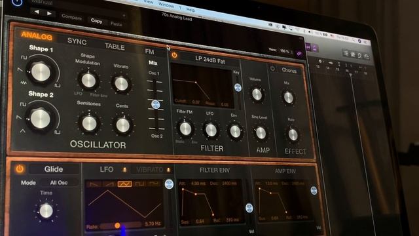Click the purple link icon beside View
The height and width of the screenshot is (236, 419).
299,54
